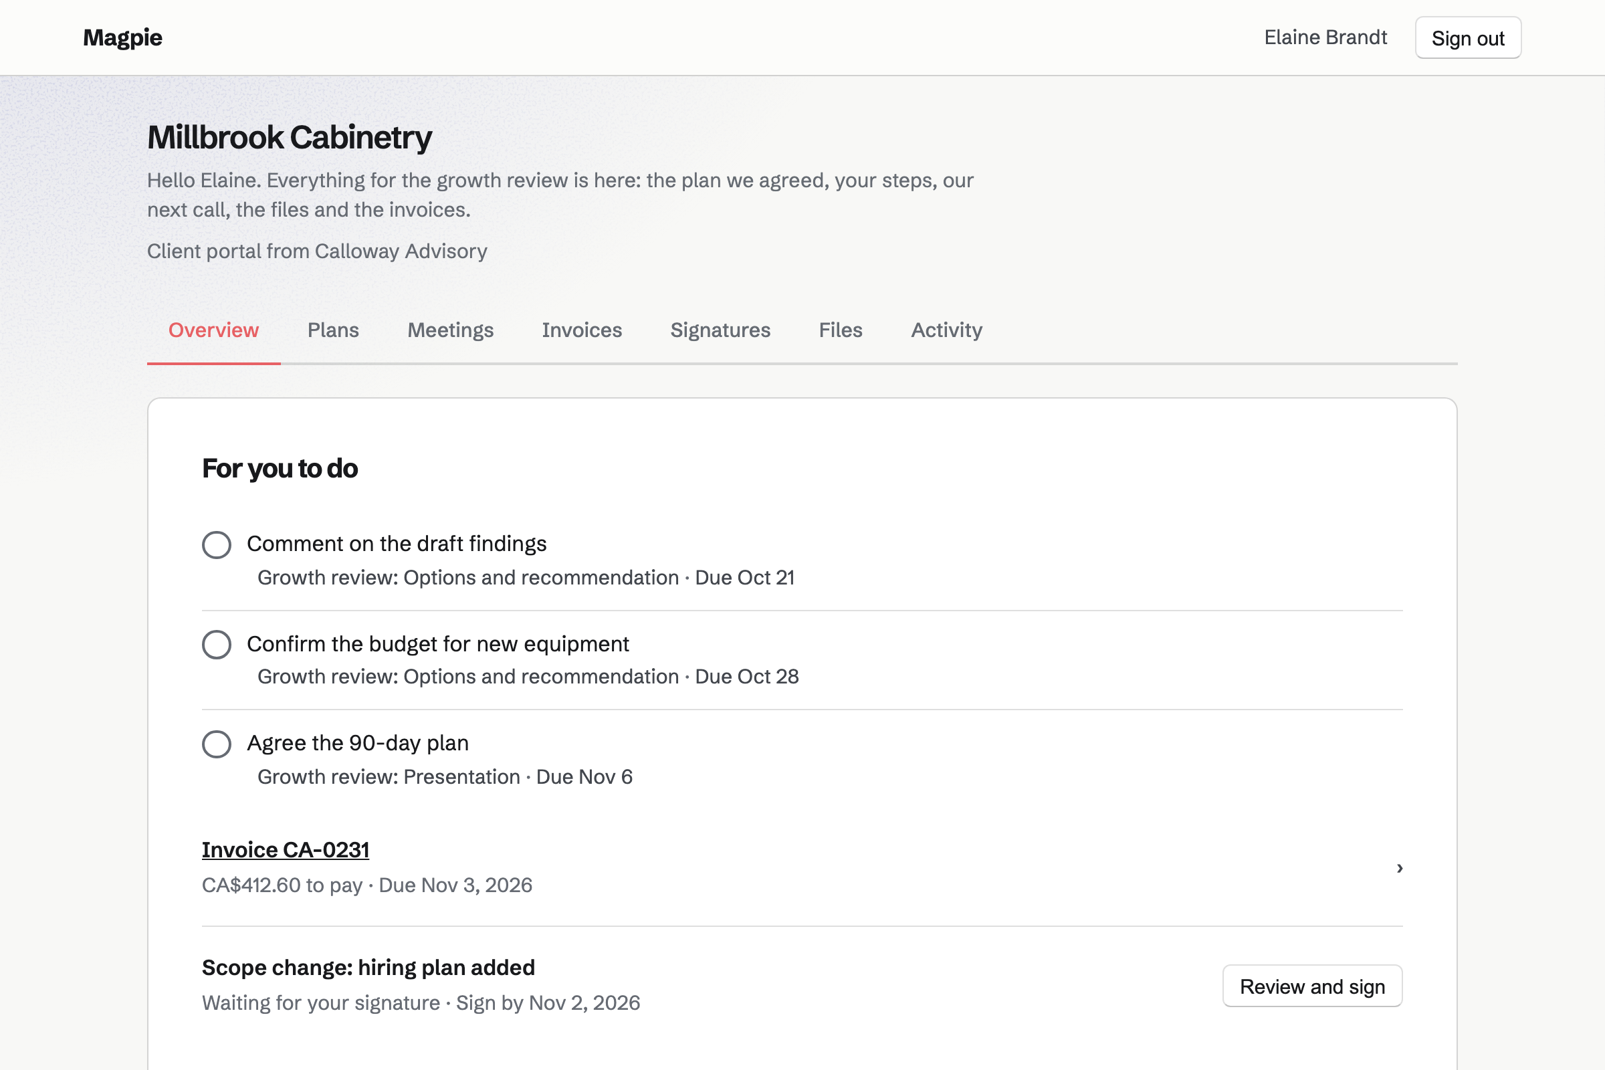
Task: Click 'Client portal from Calloway Advisory' text
Action: (317, 251)
